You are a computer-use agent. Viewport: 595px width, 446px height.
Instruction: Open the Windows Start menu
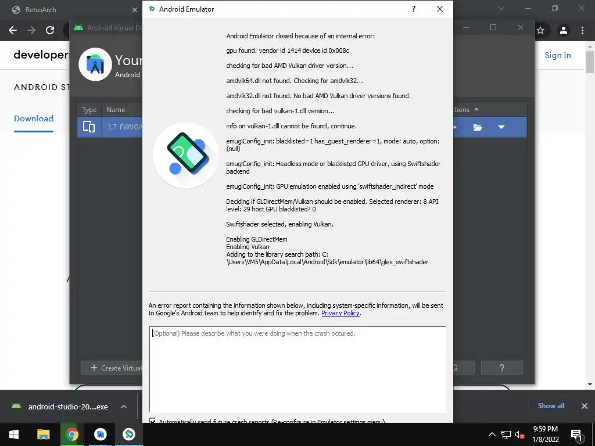tap(14, 434)
